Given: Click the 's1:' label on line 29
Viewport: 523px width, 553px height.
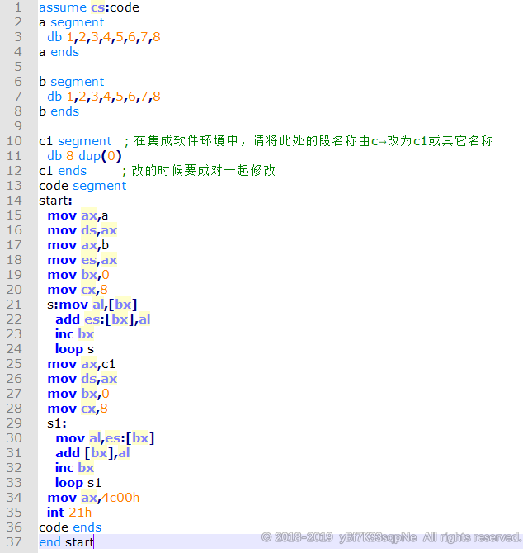Looking at the screenshot, I should 57,423.
